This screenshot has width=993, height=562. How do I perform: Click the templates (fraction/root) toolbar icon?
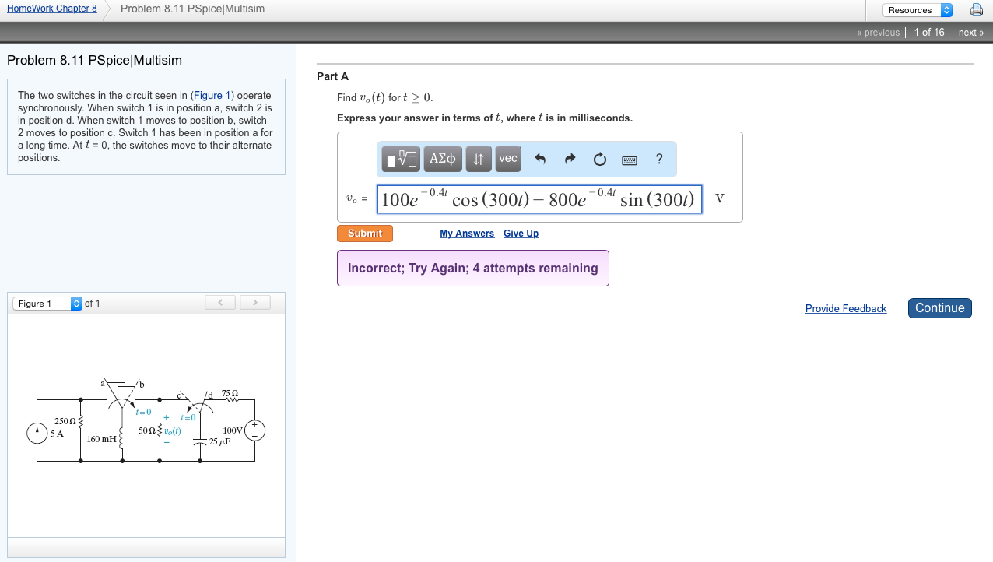[402, 160]
